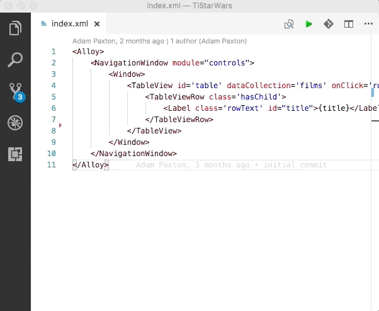Click the closing </TableViewRow> tag
This screenshot has height=311, width=379.
[179, 120]
